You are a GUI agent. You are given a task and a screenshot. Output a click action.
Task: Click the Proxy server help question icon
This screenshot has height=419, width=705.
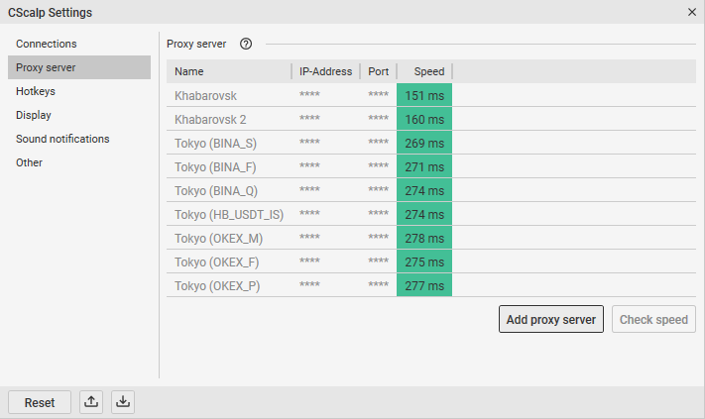click(x=246, y=44)
